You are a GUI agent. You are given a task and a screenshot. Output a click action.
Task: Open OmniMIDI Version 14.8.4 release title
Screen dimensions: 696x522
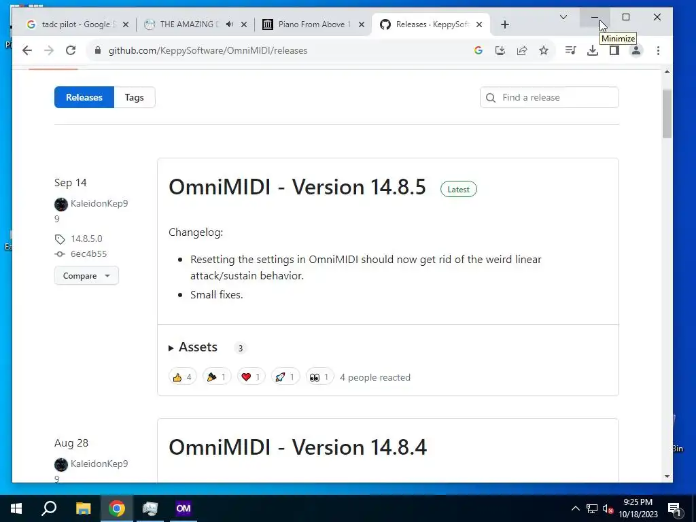(x=298, y=447)
